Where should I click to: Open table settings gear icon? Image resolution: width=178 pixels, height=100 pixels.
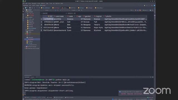point(153,10)
